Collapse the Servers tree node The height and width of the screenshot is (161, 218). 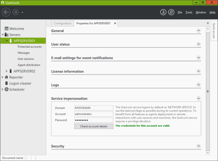[x=2, y=35]
